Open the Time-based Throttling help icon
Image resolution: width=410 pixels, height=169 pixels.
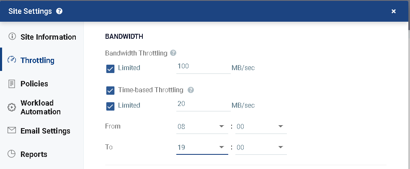coord(191,90)
